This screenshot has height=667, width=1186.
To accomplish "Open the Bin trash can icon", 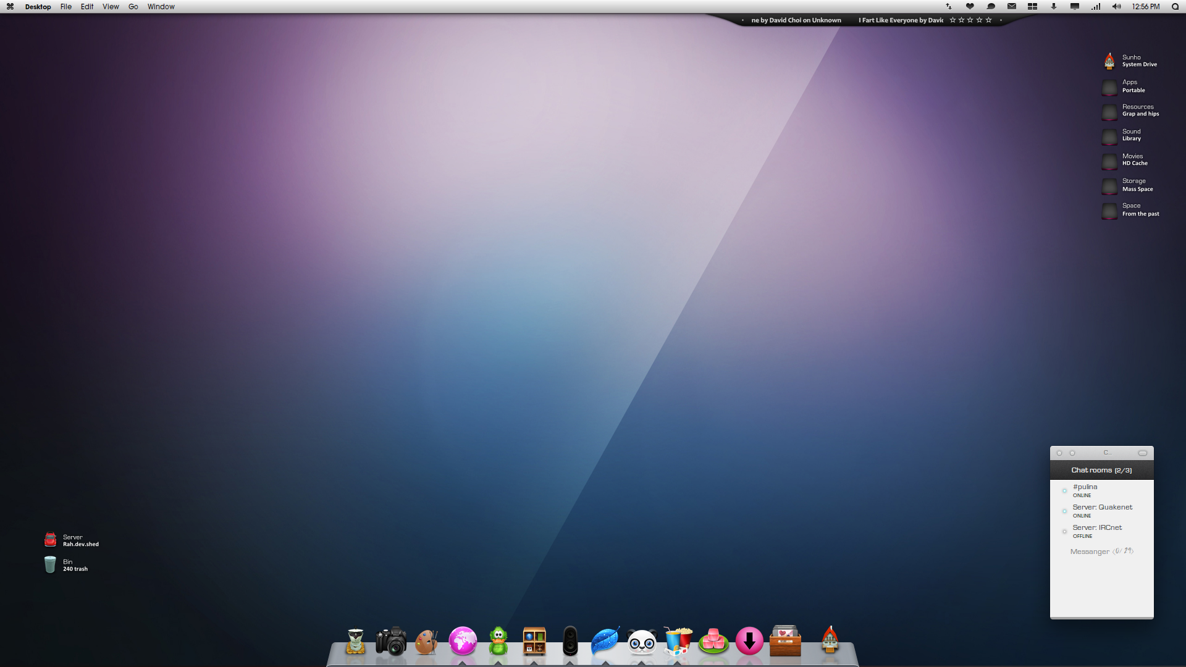I will click(x=50, y=564).
